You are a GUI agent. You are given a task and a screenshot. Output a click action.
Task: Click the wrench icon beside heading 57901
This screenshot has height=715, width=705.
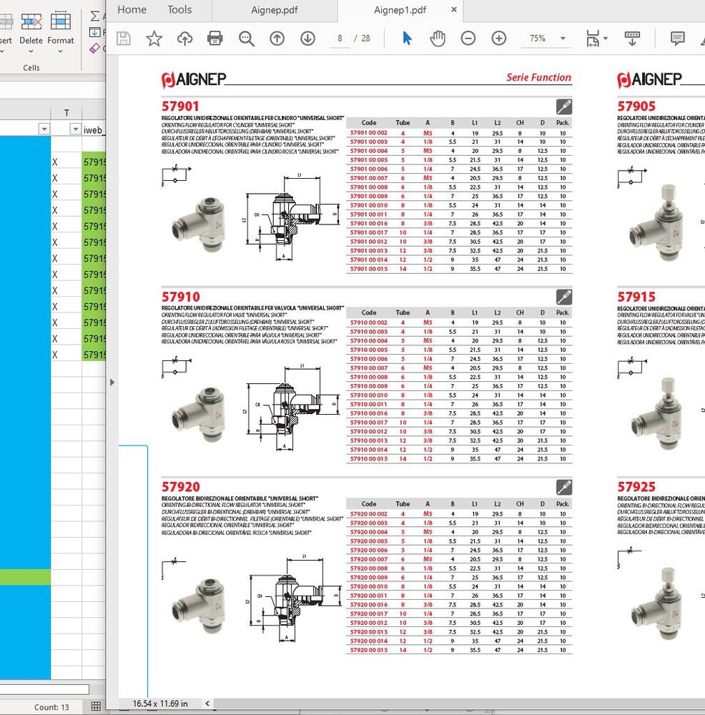click(x=564, y=107)
